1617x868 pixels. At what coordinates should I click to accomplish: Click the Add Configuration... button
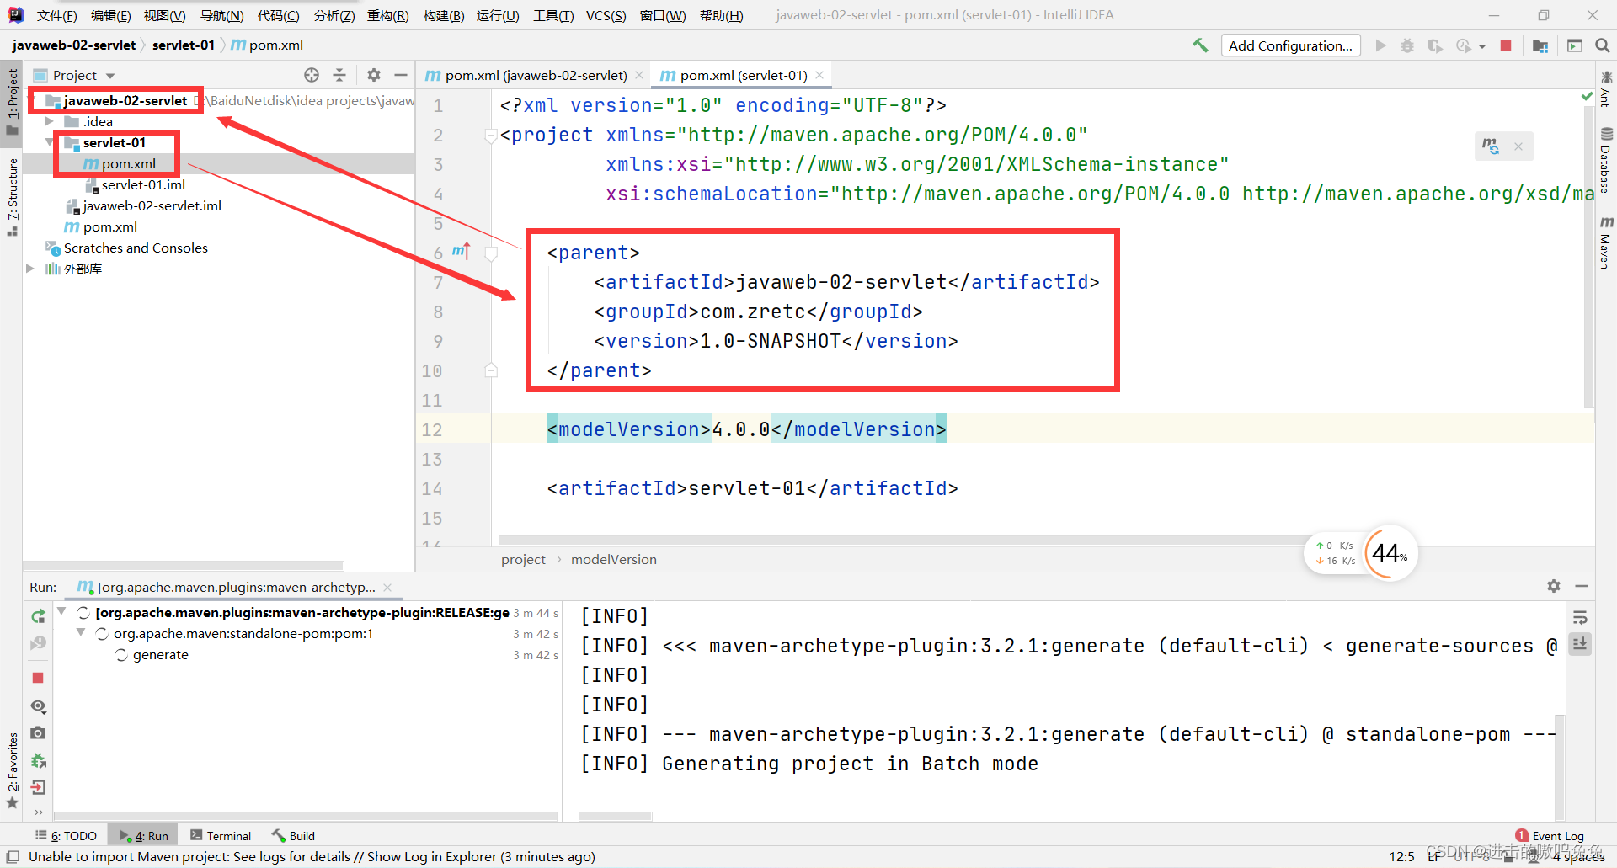click(x=1290, y=45)
